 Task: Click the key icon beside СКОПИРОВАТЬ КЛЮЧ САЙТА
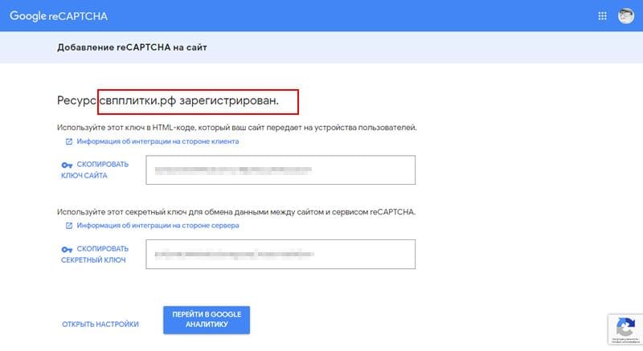click(x=67, y=165)
